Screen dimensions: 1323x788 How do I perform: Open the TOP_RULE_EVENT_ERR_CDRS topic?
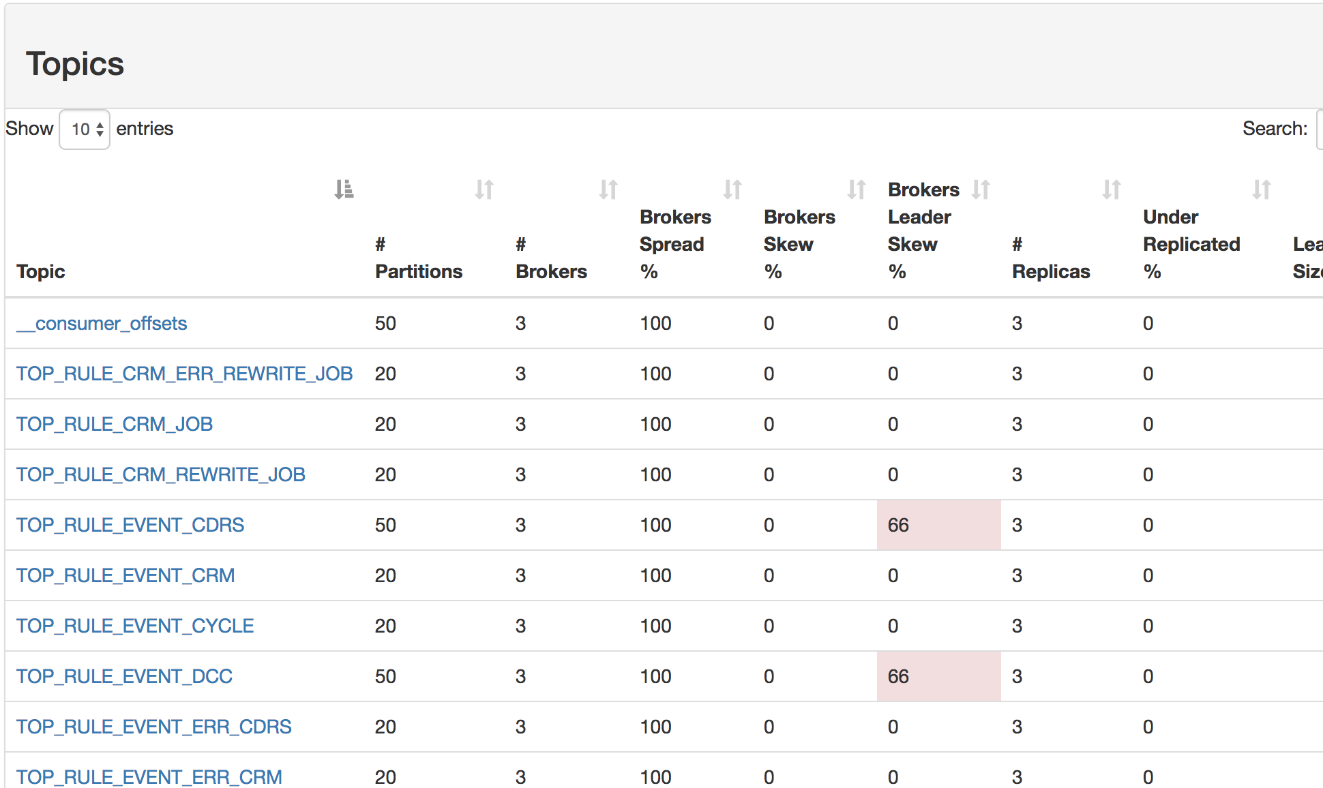point(154,727)
